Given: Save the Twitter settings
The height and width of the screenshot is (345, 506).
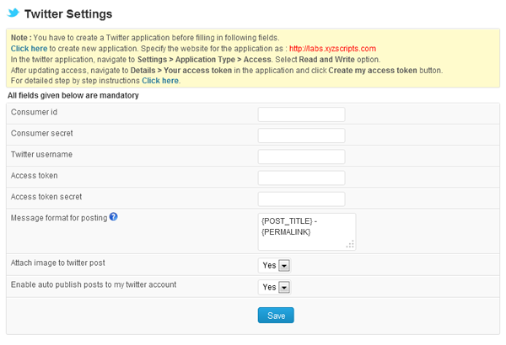Looking at the screenshot, I should point(276,316).
